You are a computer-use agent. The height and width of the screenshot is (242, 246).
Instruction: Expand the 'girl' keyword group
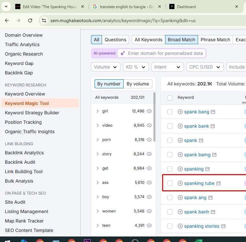point(97,111)
